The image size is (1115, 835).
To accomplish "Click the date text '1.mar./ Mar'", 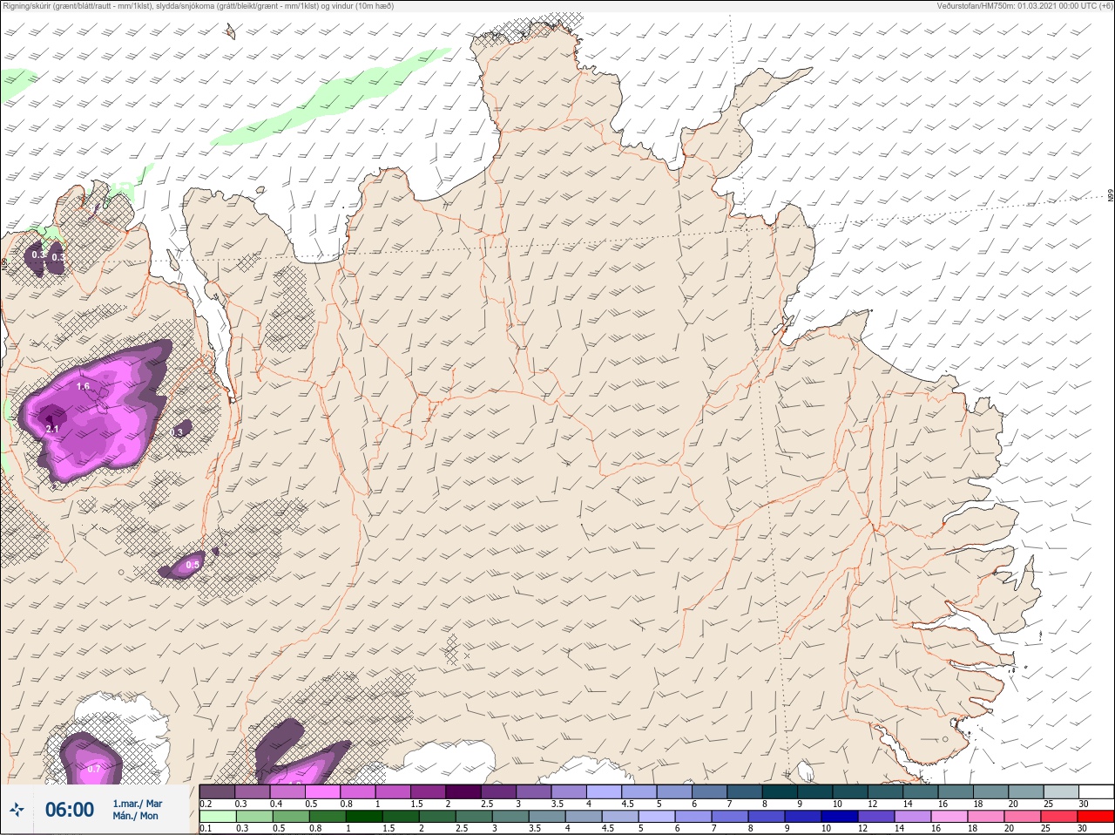I will [138, 804].
